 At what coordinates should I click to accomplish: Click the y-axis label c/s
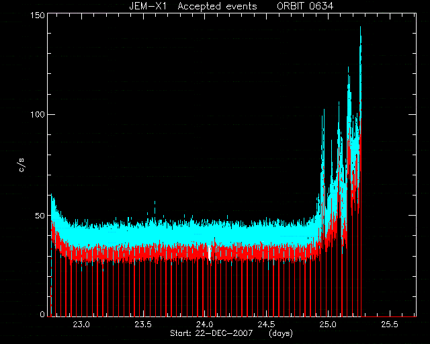[x=21, y=165]
